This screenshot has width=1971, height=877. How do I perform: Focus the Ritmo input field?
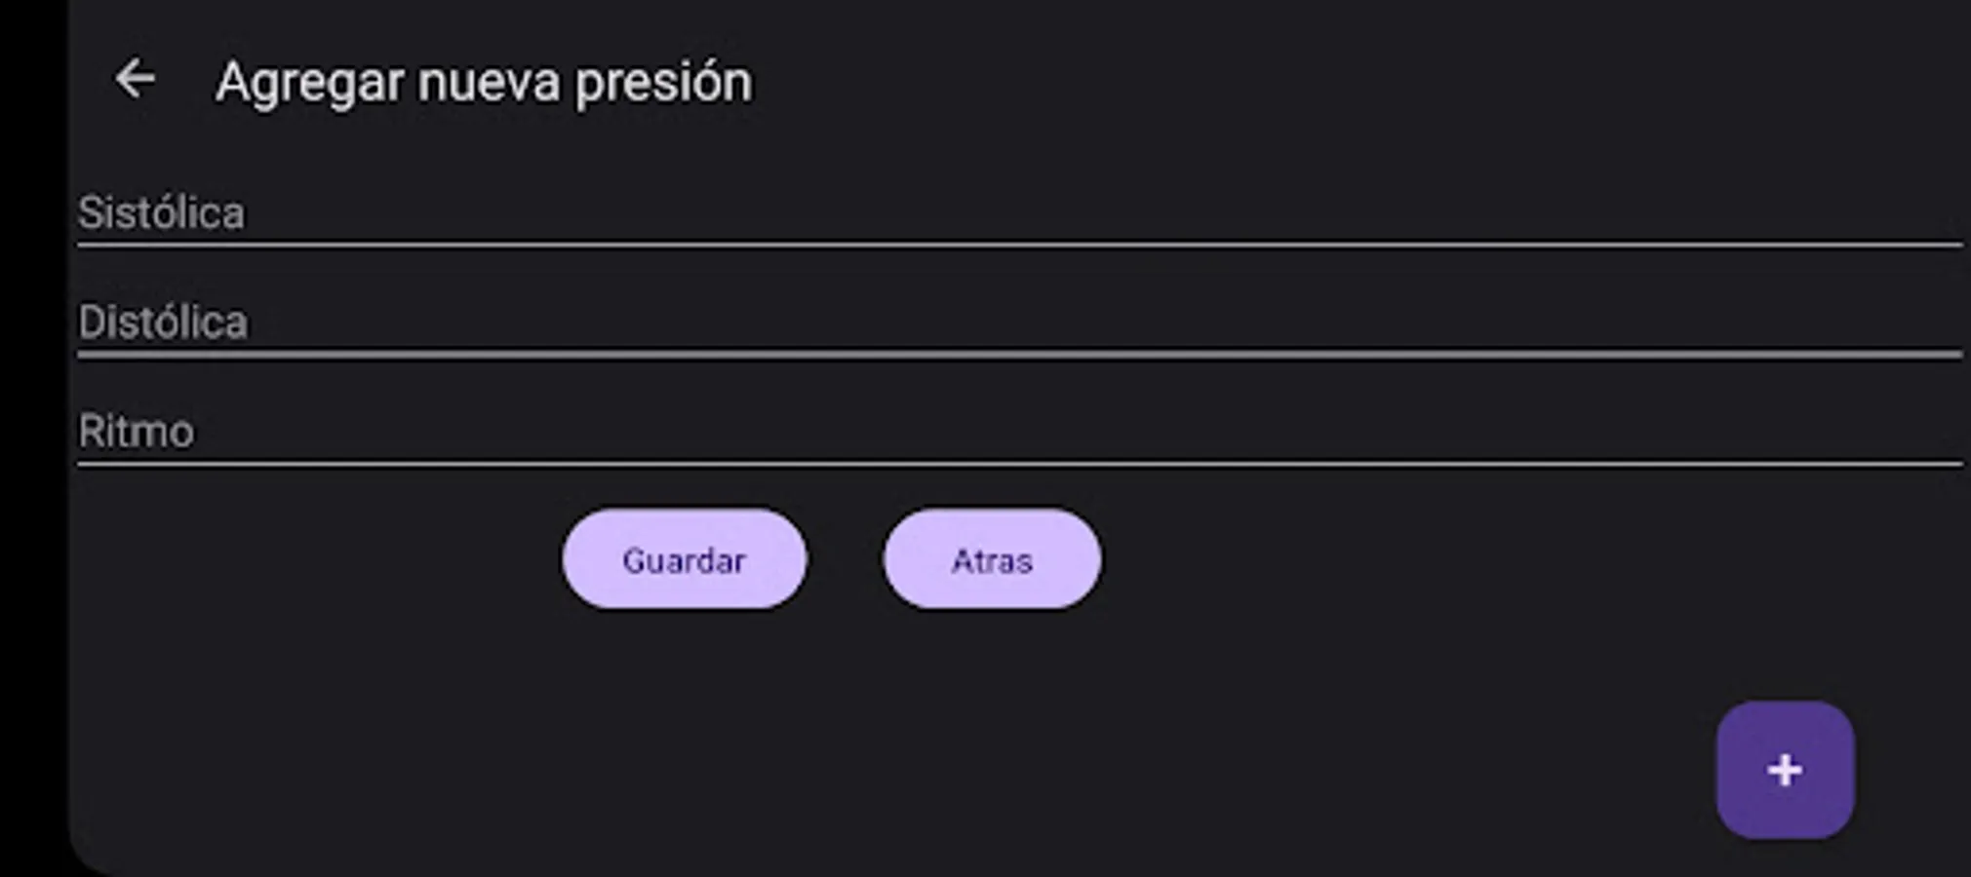[1019, 432]
